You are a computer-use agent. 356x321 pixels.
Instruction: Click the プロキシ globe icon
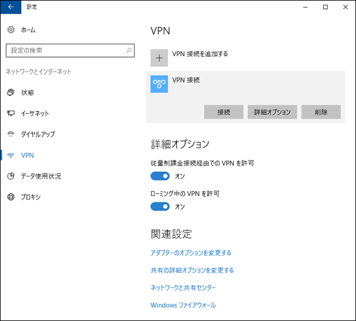click(11, 197)
